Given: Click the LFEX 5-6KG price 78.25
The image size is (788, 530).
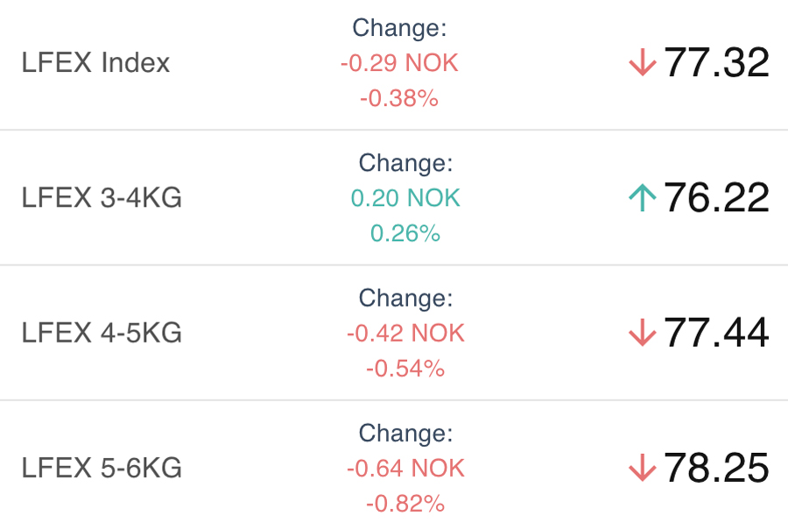Looking at the screenshot, I should (716, 468).
